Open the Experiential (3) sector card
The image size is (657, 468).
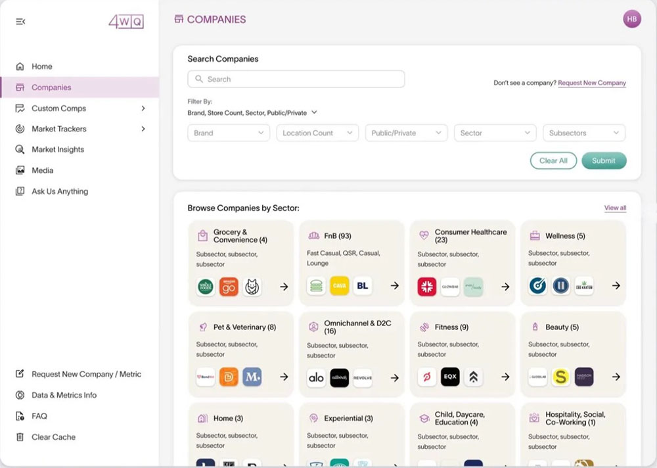[351, 434]
